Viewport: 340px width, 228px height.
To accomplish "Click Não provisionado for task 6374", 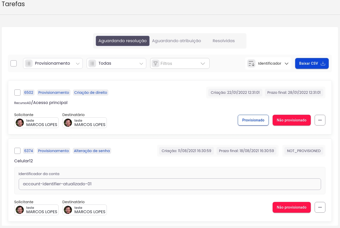I will (x=291, y=207).
